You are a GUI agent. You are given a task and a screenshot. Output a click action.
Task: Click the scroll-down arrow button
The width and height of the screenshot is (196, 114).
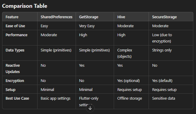[90, 108]
